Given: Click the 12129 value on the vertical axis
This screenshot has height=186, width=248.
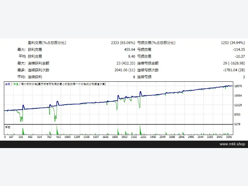Looking at the screenshot, I should point(238,105).
